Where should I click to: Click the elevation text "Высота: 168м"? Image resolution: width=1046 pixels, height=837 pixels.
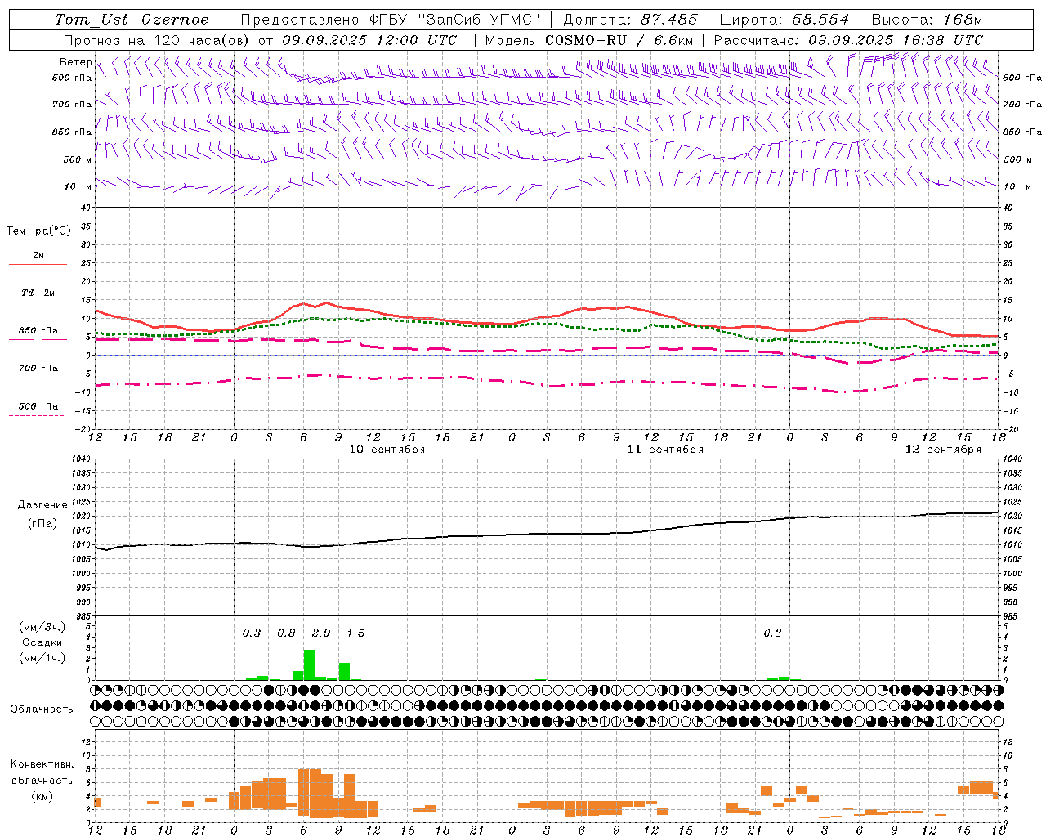coord(927,20)
